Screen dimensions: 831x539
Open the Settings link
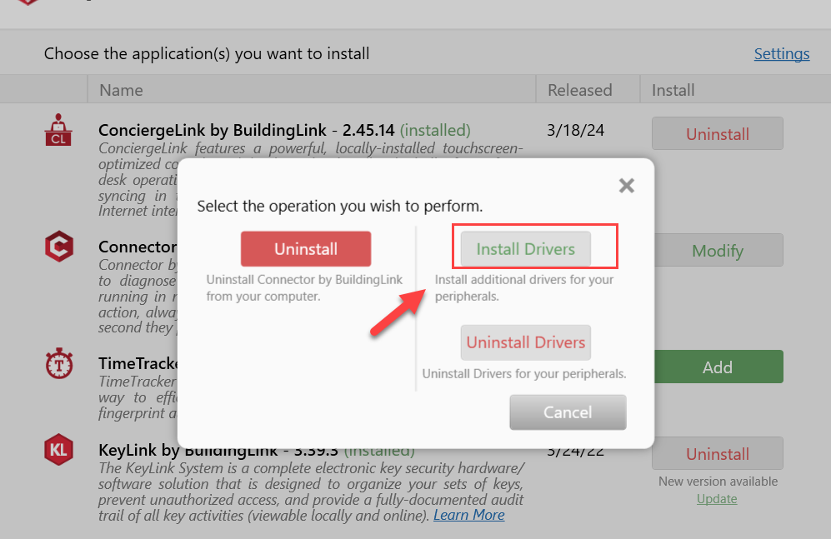click(782, 53)
